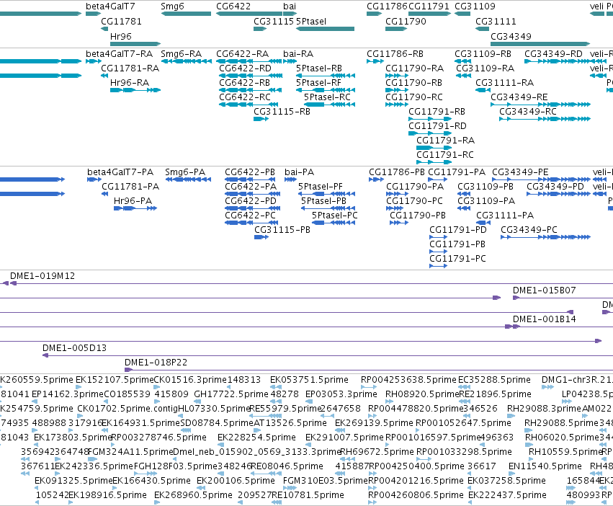This screenshot has height=506, width=613.
Task: Click the RP004260806.5prime EST label
Action: pyautogui.click(x=416, y=495)
